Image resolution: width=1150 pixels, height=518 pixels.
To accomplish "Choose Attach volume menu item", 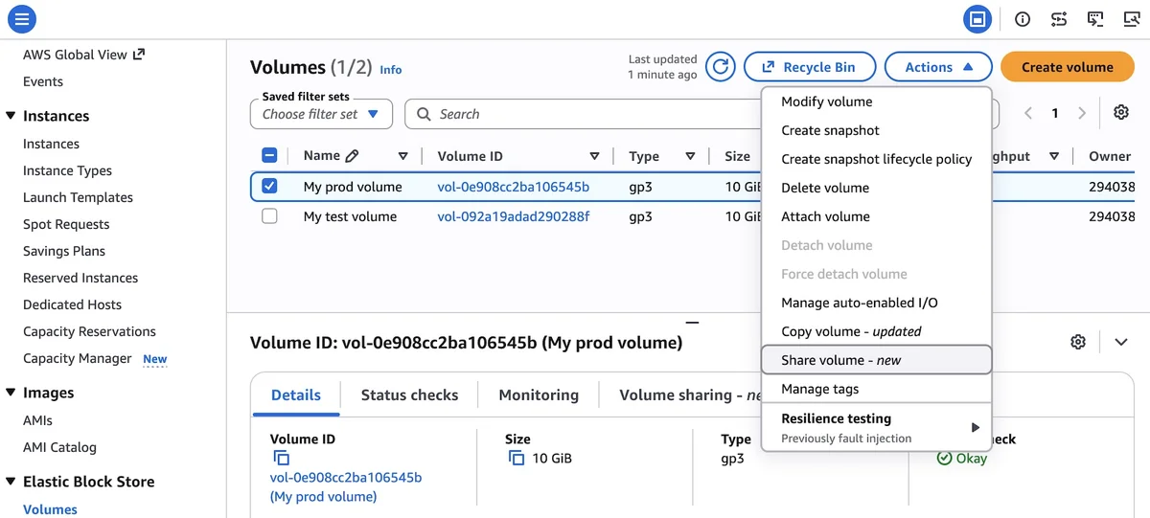I will pos(876,216).
